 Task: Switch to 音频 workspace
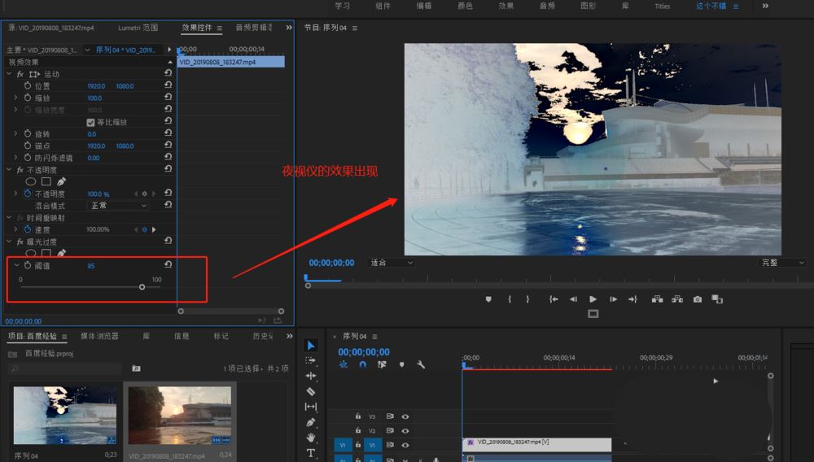pyautogui.click(x=547, y=6)
